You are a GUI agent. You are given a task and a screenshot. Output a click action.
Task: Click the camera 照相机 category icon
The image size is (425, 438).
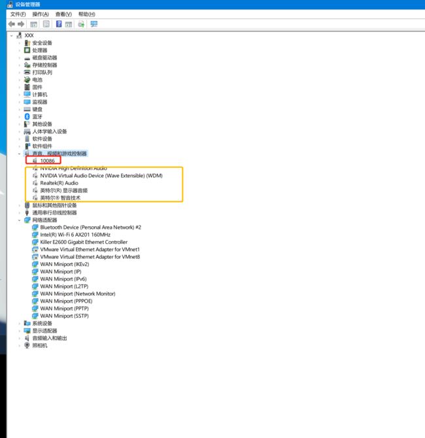27,346
